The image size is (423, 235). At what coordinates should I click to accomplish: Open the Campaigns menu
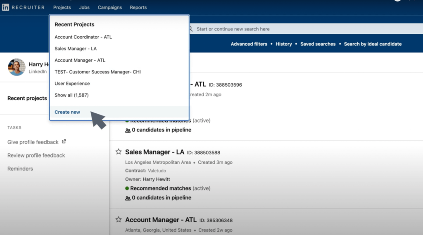tap(109, 7)
